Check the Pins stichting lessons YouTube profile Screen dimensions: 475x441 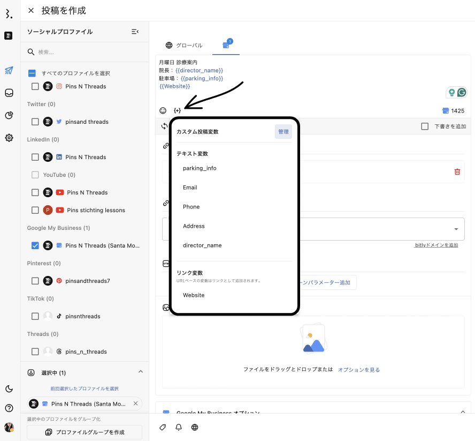35,210
